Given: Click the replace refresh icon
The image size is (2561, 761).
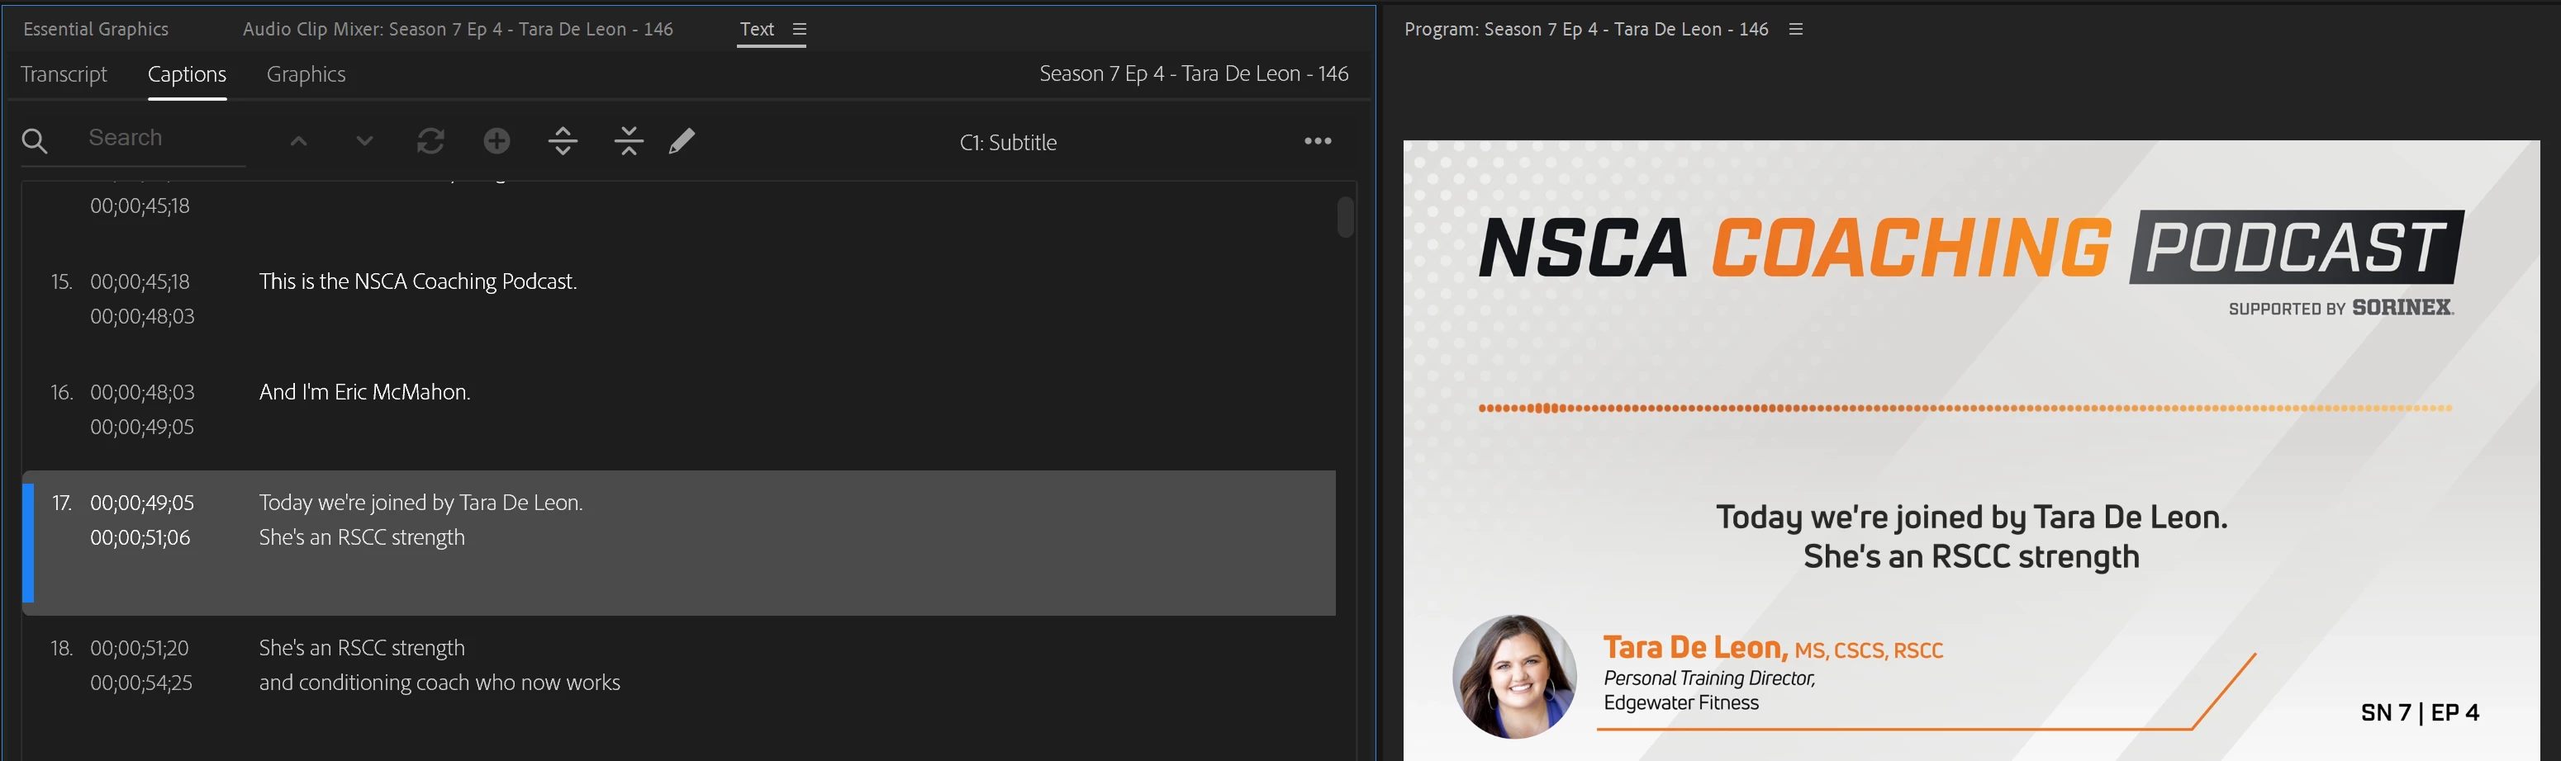Looking at the screenshot, I should coord(430,141).
